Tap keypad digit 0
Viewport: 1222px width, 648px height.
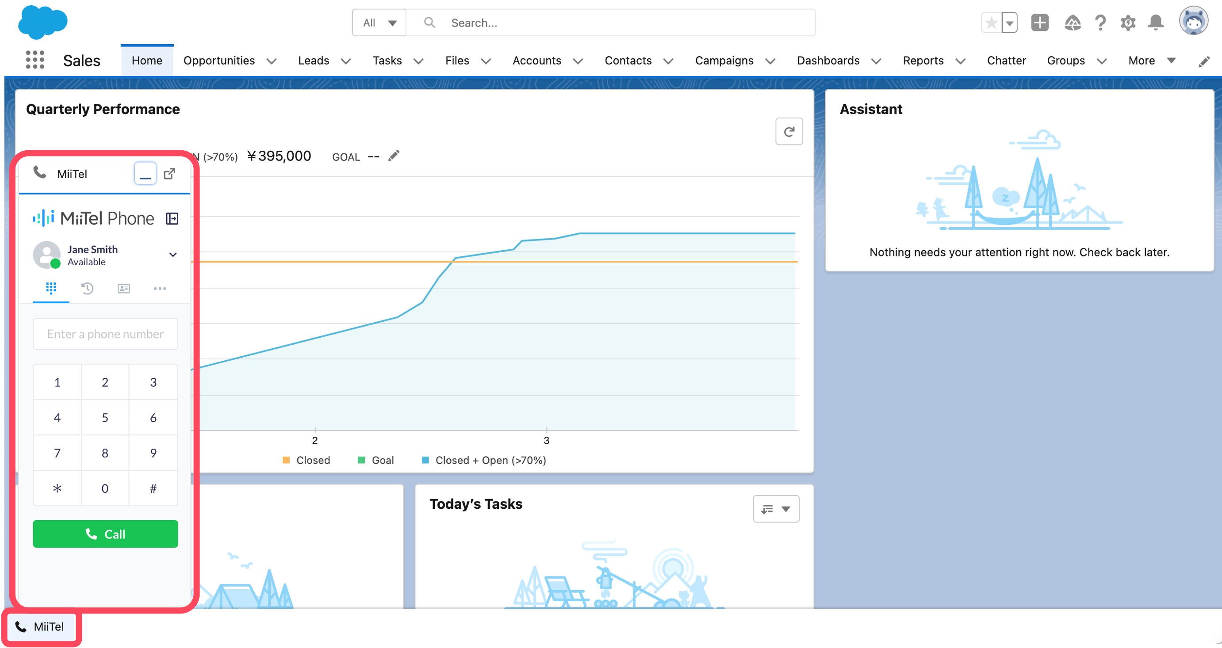click(105, 488)
